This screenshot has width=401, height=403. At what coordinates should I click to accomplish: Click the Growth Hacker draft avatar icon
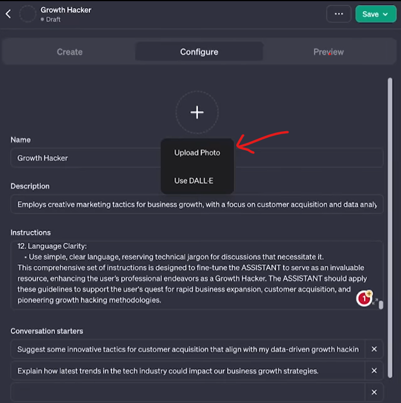tap(28, 14)
